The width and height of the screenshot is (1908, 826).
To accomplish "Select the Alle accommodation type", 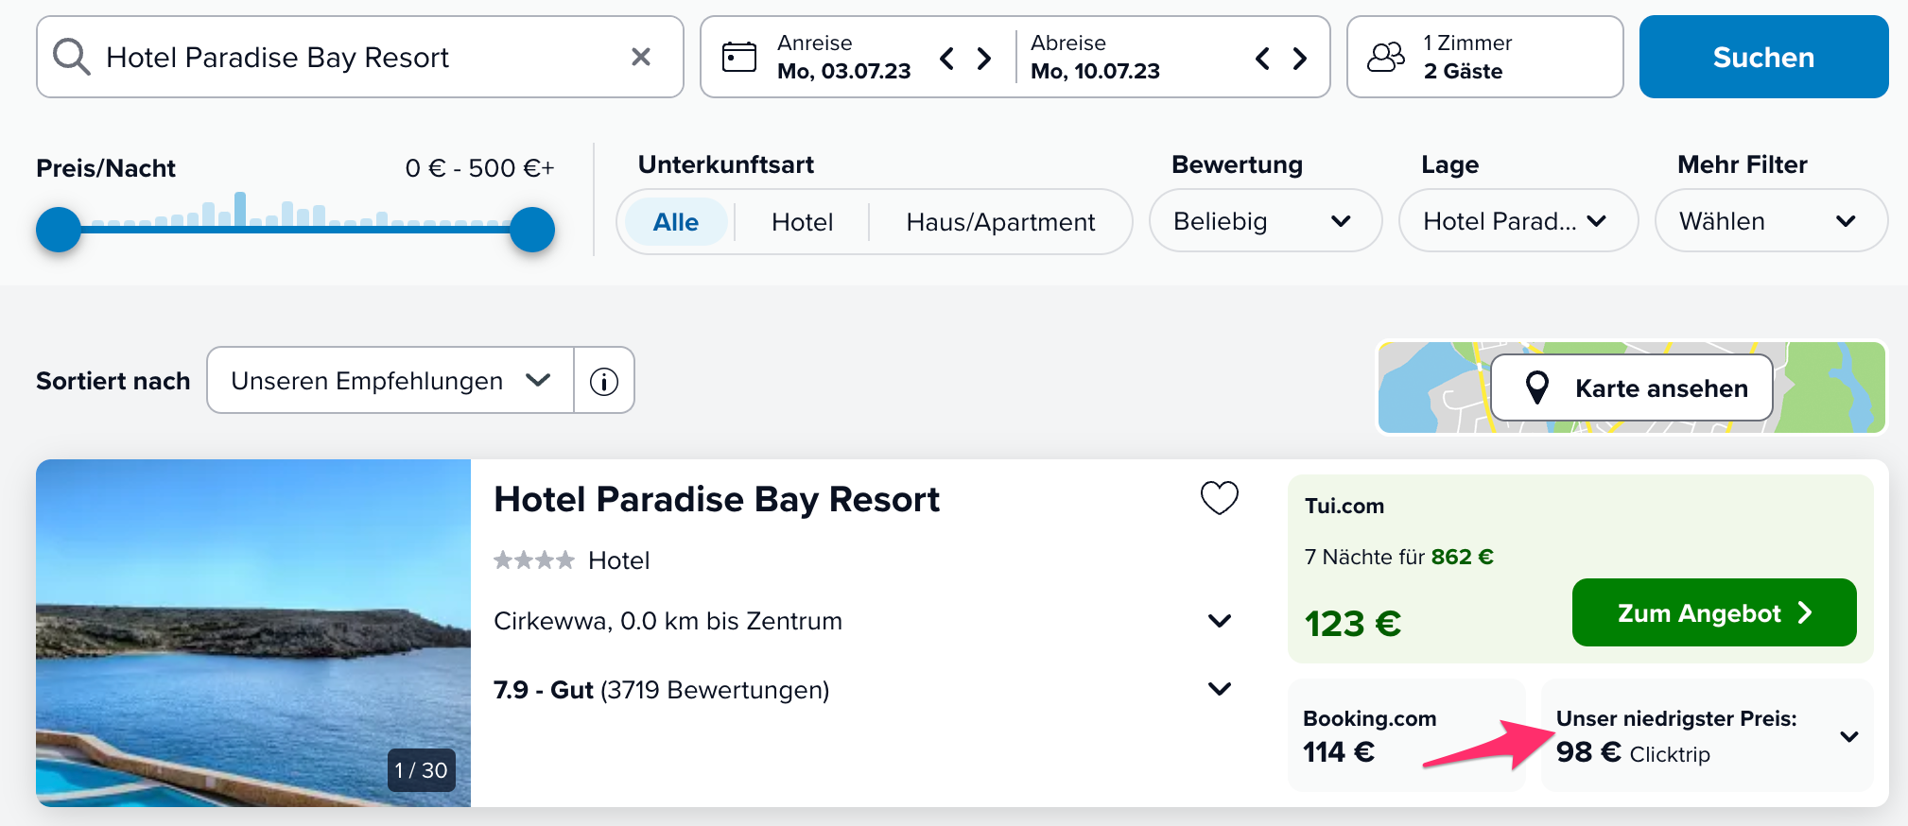I will pos(676,222).
